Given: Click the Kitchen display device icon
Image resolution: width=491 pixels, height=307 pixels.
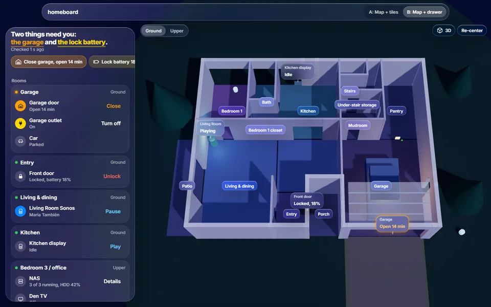Looking at the screenshot, I should (x=20, y=246).
